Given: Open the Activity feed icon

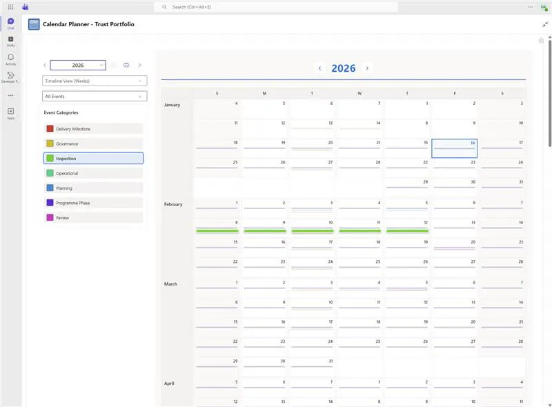Looking at the screenshot, I should pyautogui.click(x=10, y=58).
